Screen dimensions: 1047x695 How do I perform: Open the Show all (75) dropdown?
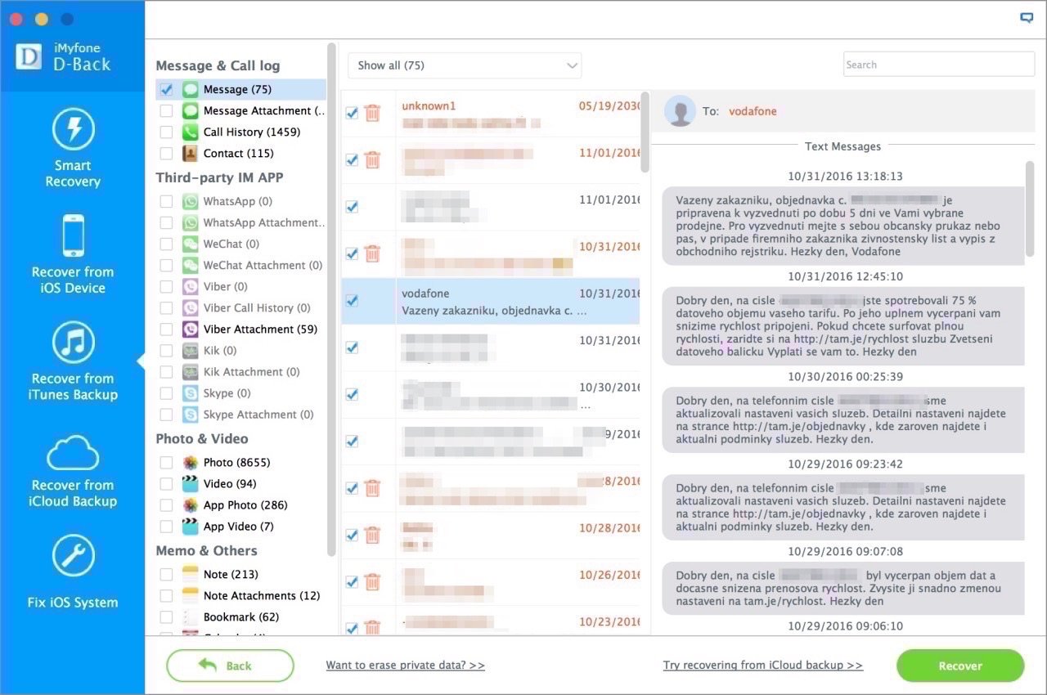[x=464, y=65]
